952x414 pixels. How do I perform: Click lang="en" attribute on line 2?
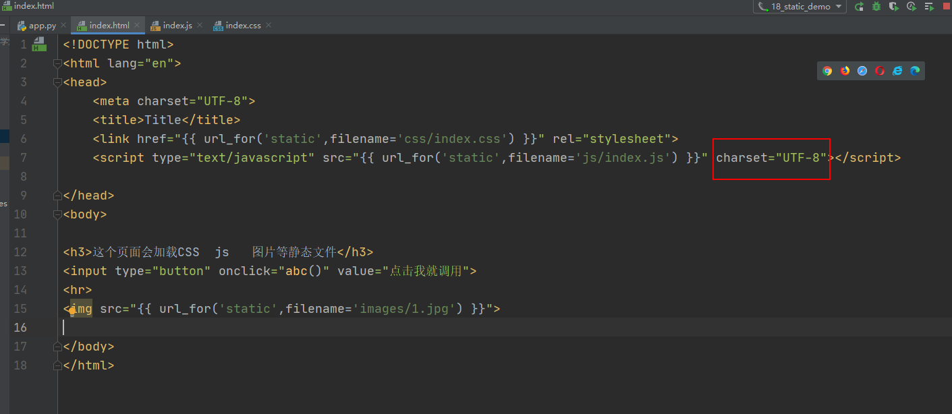point(141,63)
